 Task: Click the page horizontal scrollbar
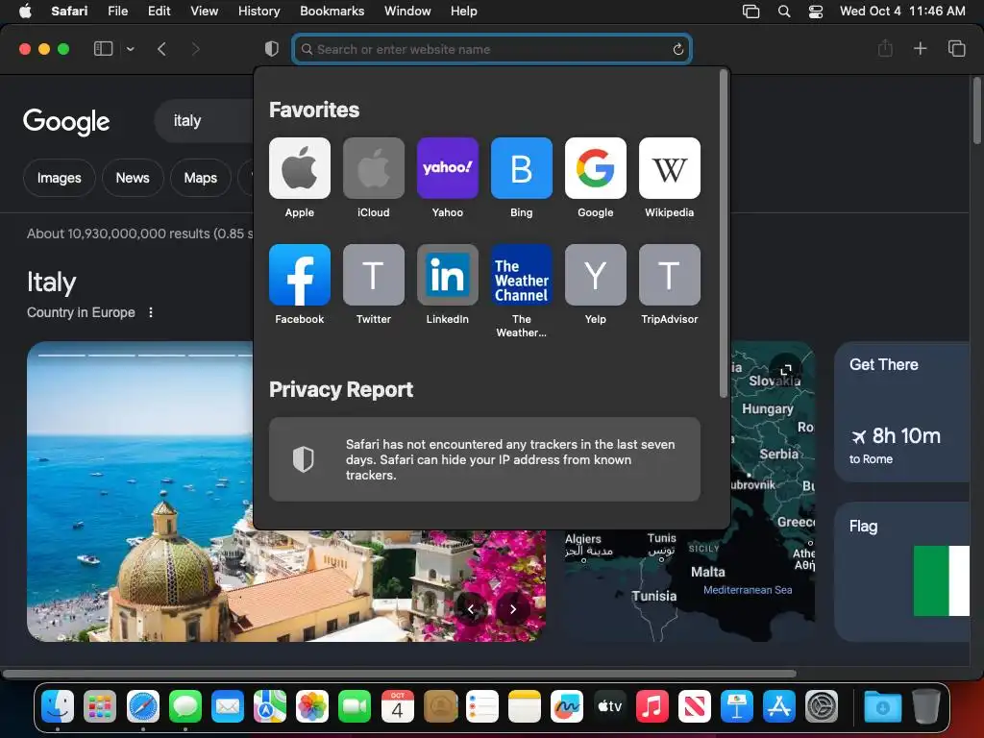click(400, 674)
